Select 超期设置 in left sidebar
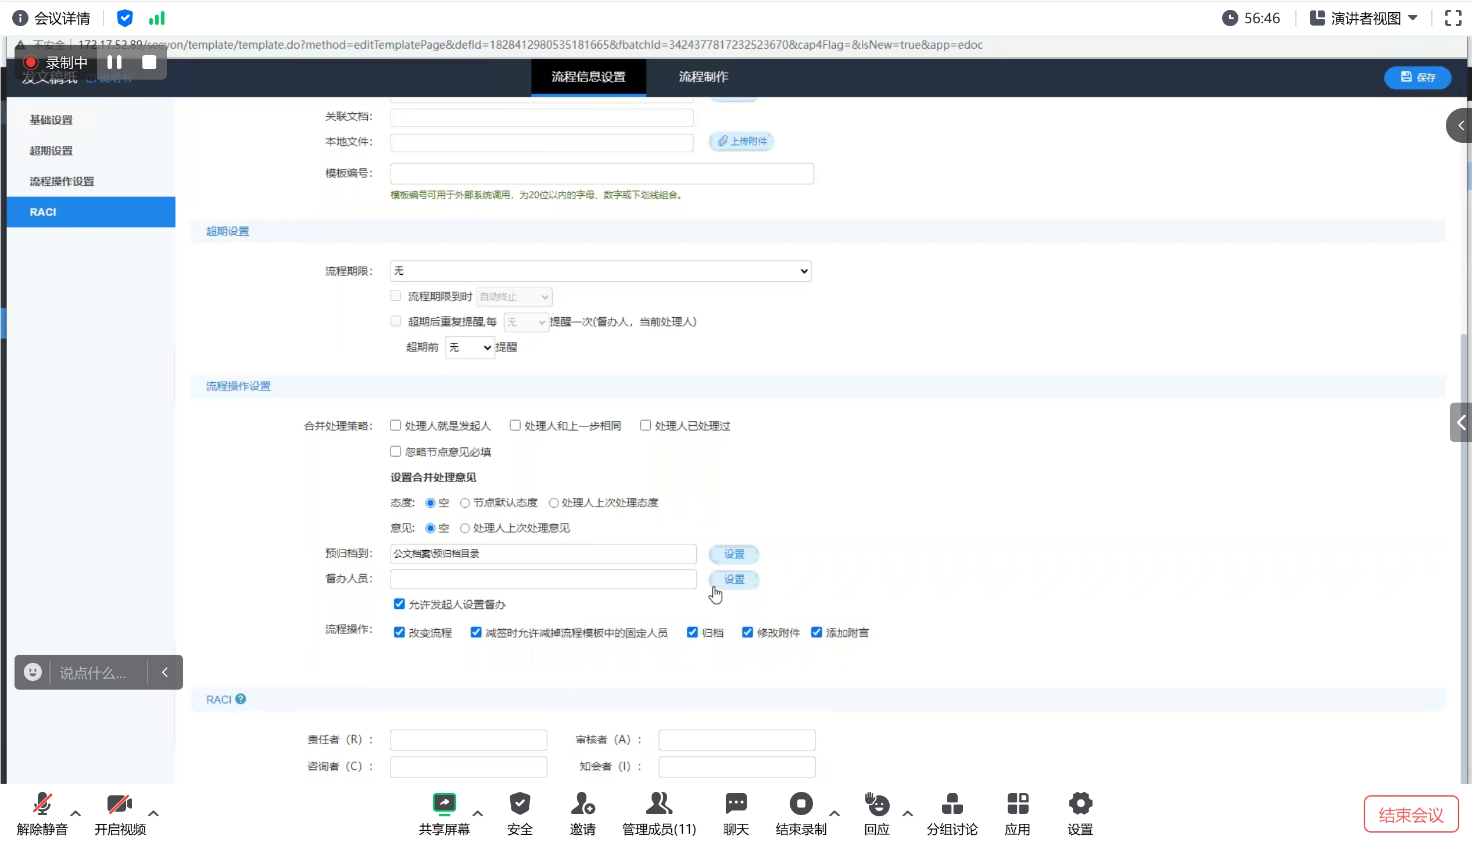Screen dimensions: 1472x843 (51, 151)
